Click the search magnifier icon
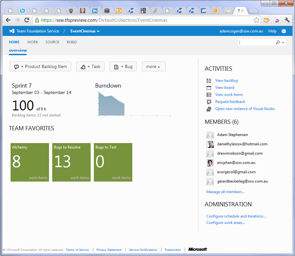Viewport: 295px width, 256px height. [x=278, y=42]
